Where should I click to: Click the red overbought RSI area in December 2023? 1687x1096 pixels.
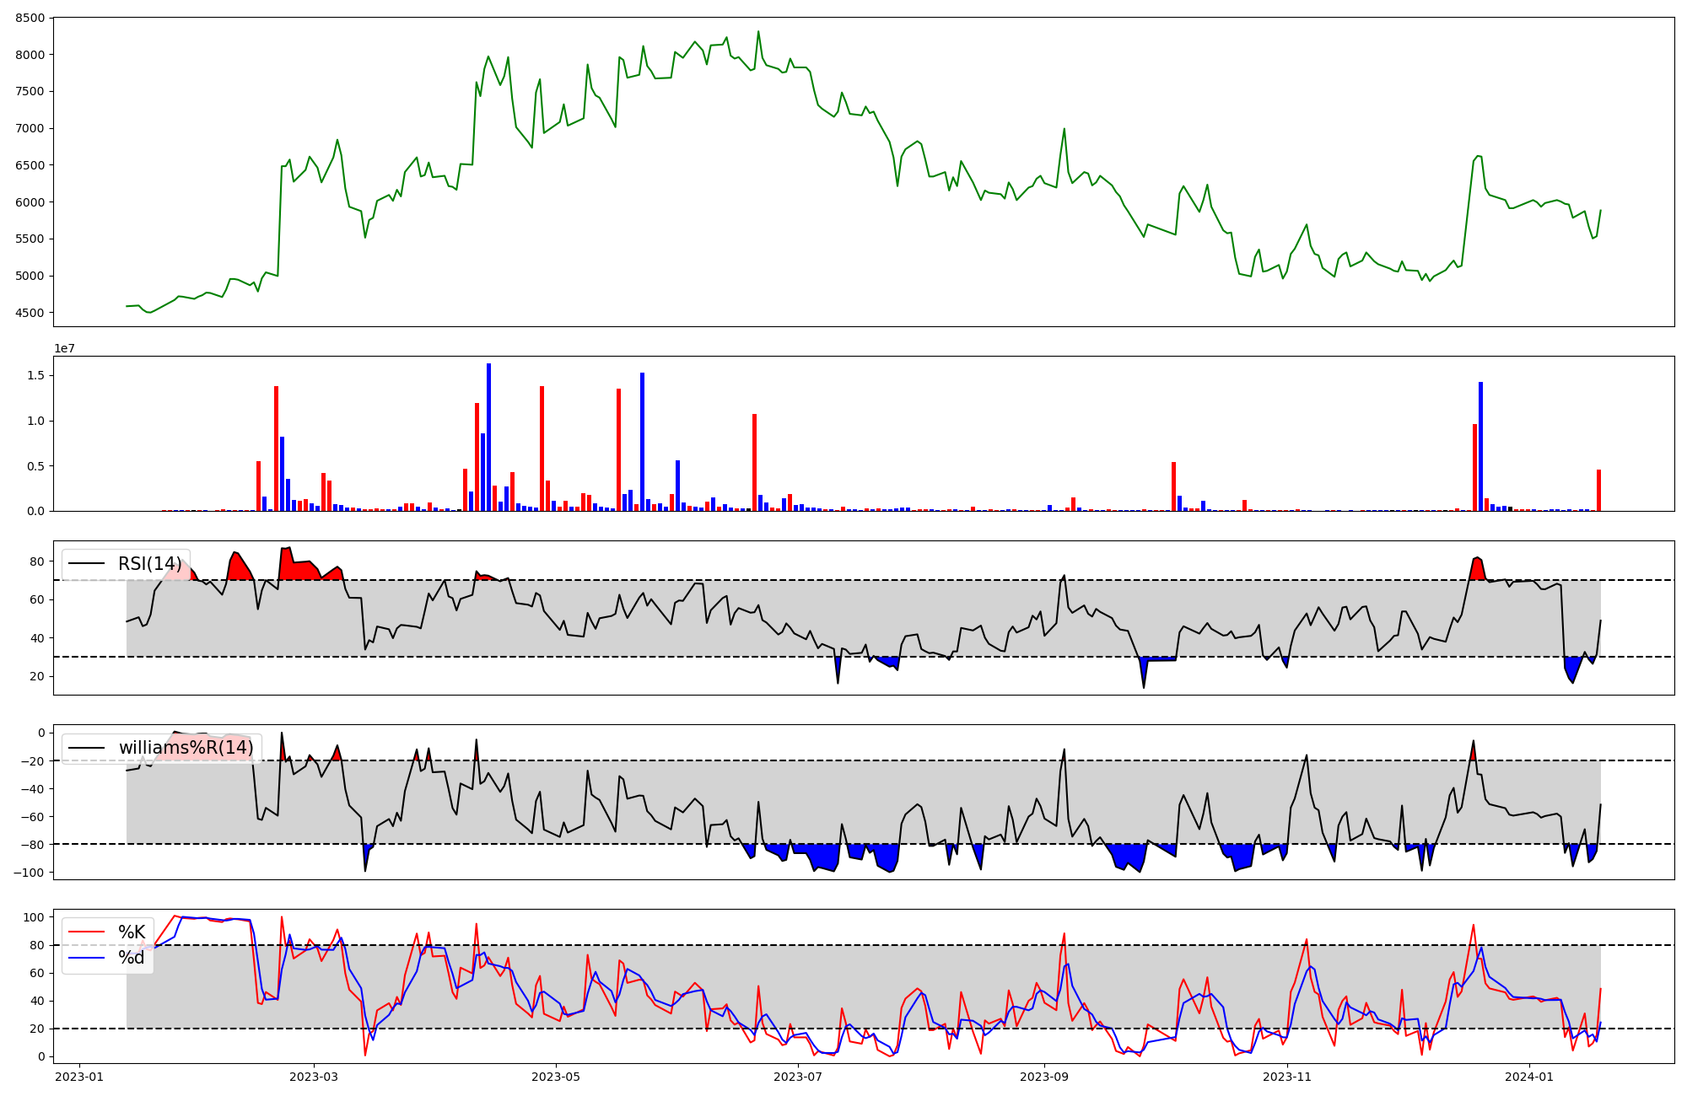click(1476, 568)
